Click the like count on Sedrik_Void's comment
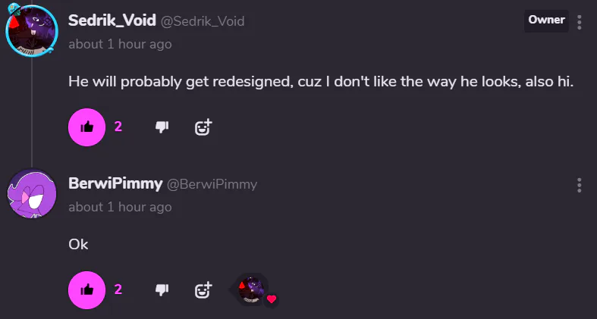This screenshot has height=319, width=597. pos(118,127)
